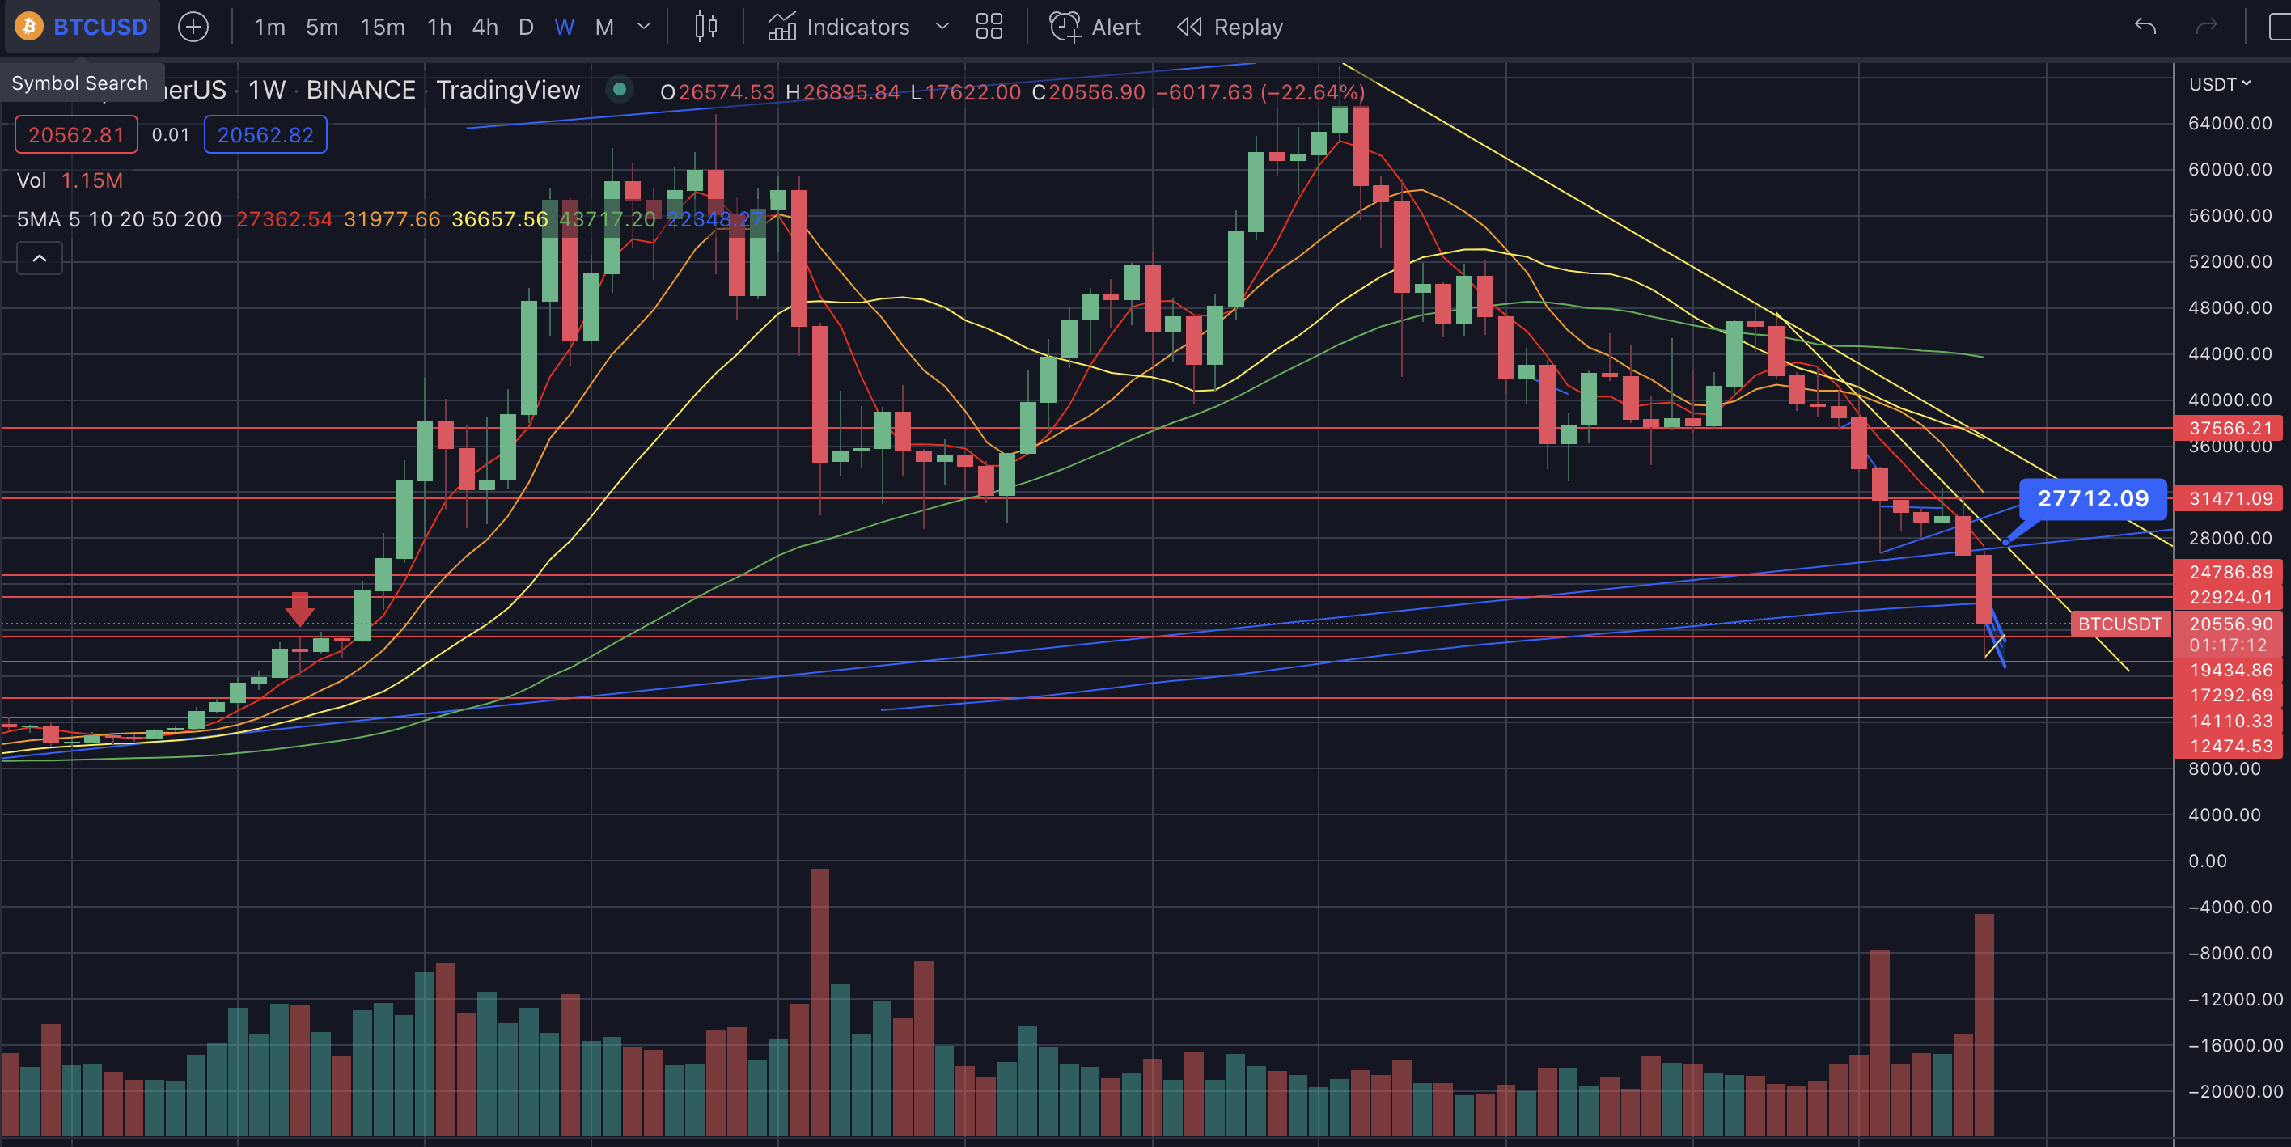
Task: Open the candlestick chart style selector
Action: point(705,27)
